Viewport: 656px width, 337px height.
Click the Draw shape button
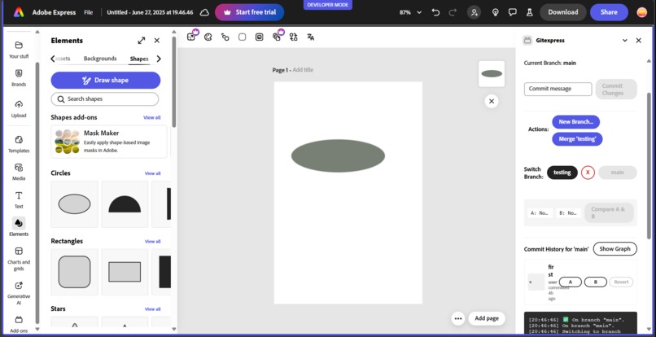tap(106, 80)
